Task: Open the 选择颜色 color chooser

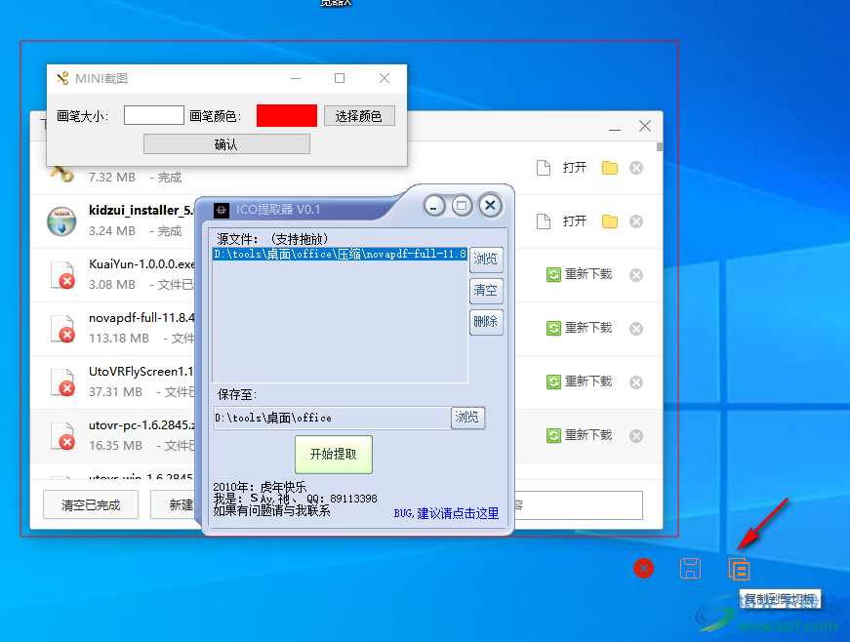Action: (359, 116)
